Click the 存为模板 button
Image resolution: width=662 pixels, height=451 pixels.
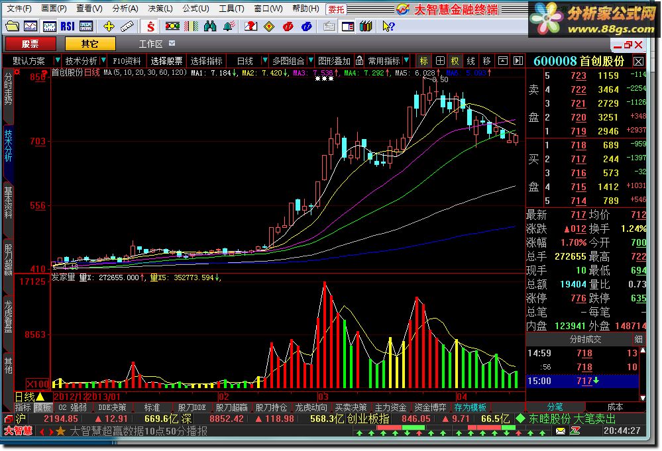(470, 407)
